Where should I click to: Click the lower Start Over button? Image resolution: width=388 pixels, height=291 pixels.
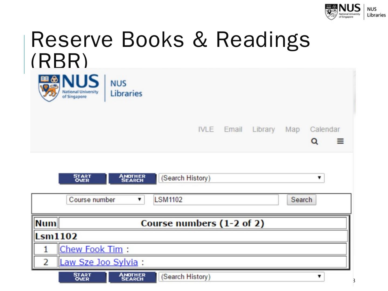tap(82, 277)
